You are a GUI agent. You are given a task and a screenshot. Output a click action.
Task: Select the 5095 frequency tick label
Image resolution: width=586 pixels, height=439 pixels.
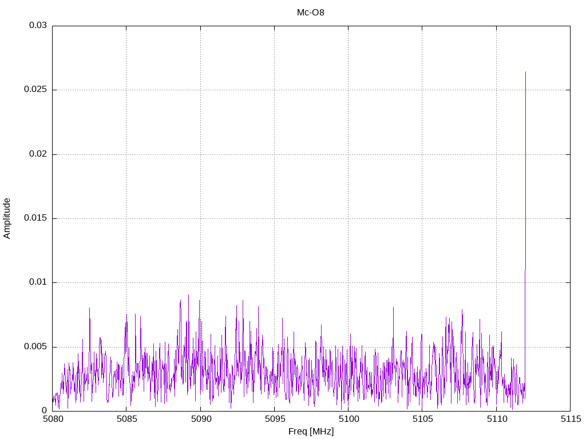point(274,420)
